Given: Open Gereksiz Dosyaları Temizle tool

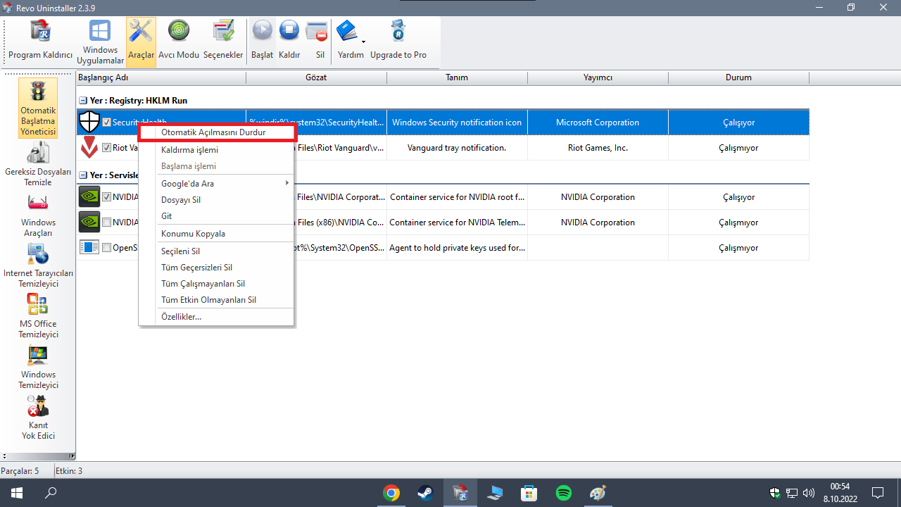Looking at the screenshot, I should (x=38, y=163).
